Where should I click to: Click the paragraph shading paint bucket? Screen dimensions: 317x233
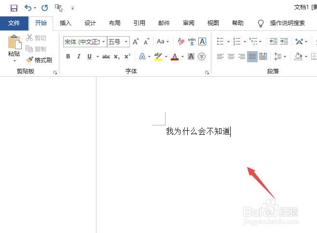298,56
